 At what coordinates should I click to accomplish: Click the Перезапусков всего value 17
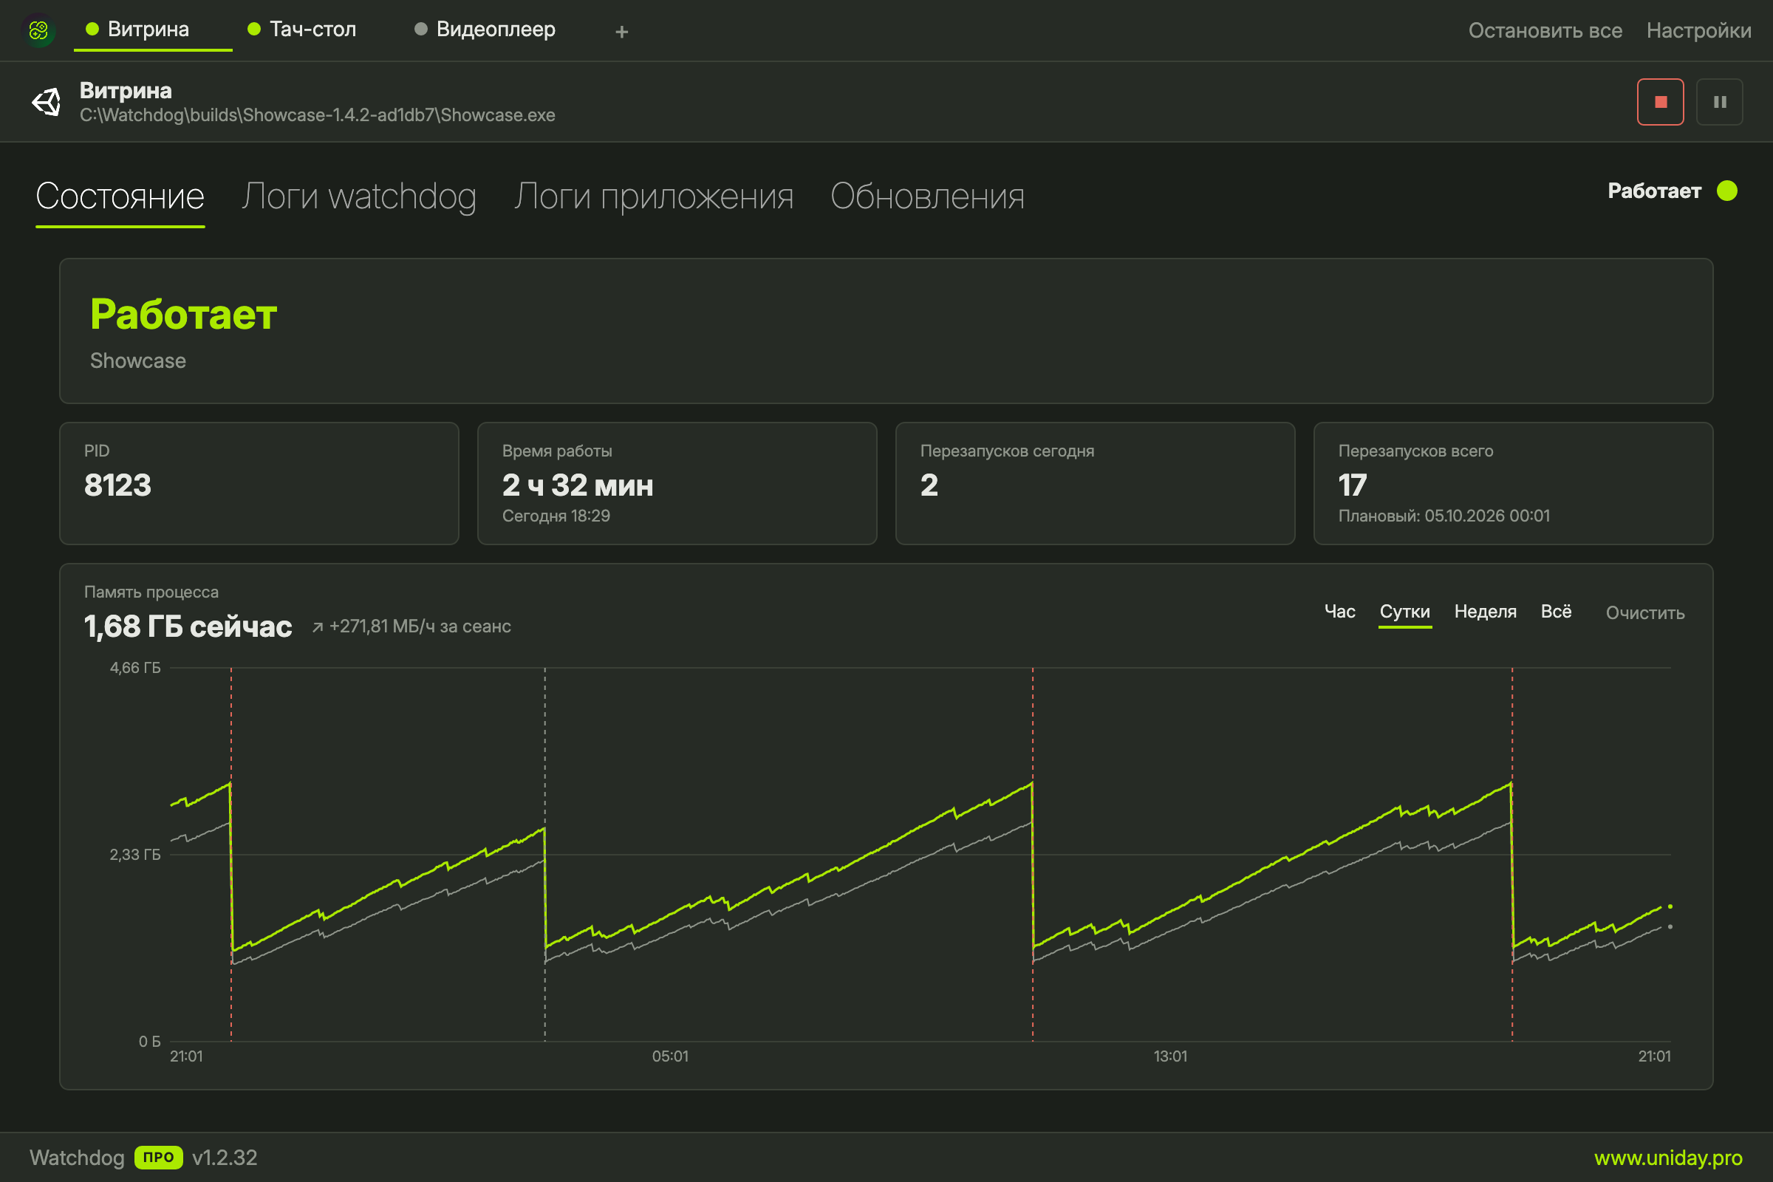coord(1353,485)
